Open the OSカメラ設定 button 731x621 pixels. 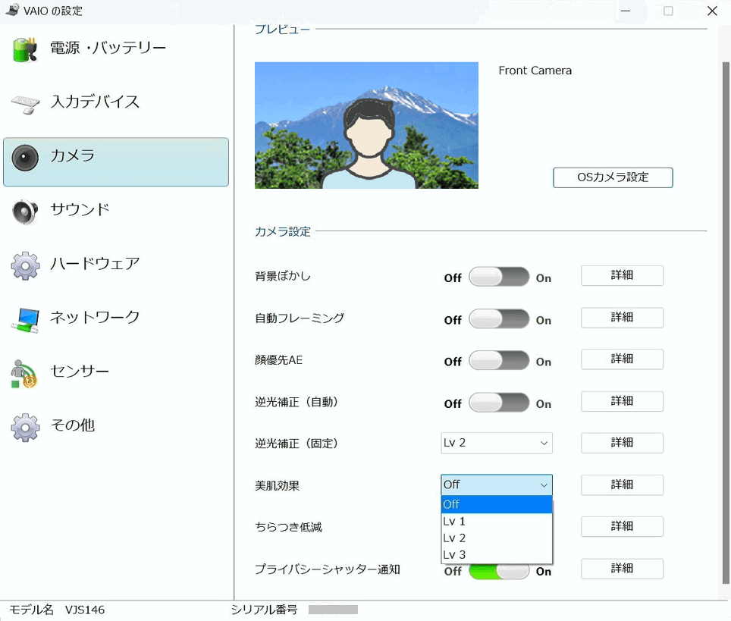tap(613, 177)
